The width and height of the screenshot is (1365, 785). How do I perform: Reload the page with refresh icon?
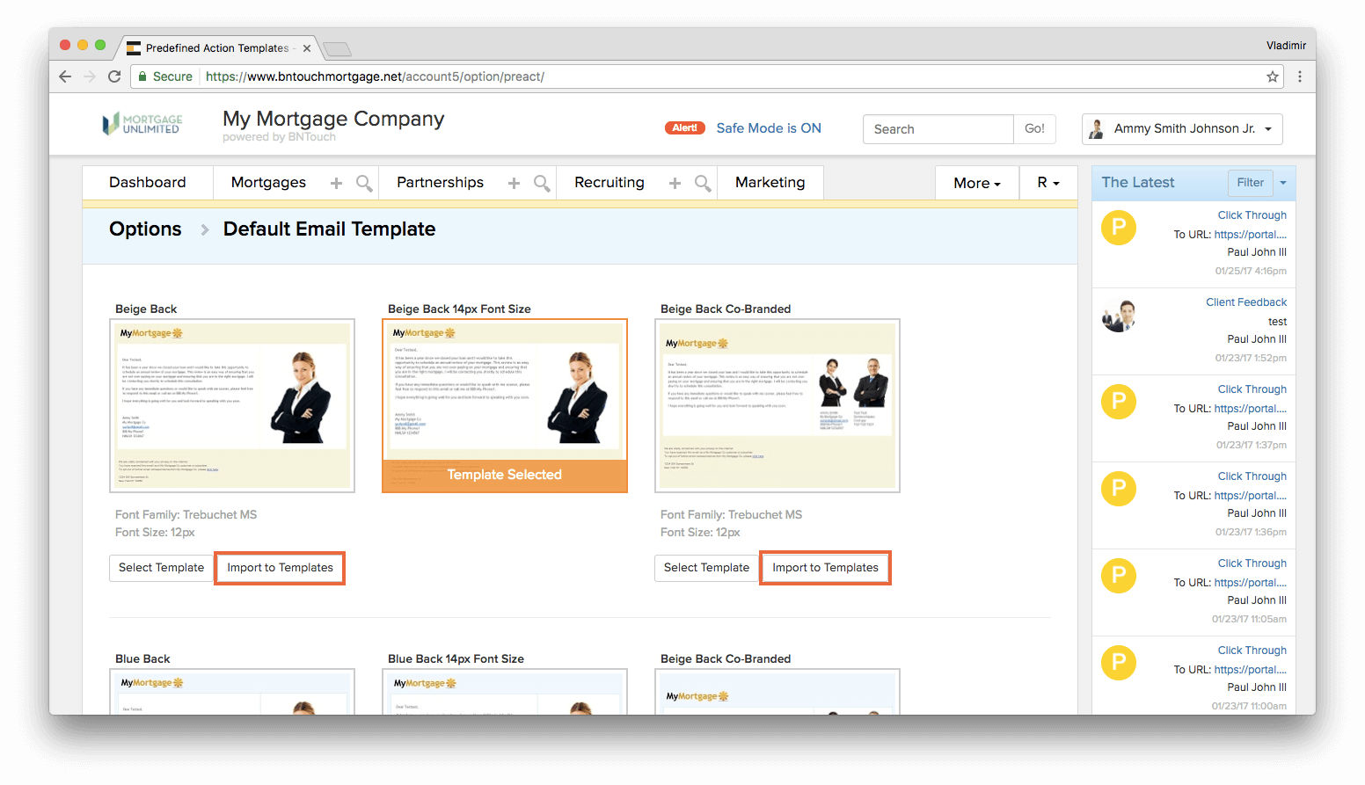114,76
